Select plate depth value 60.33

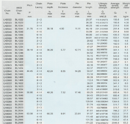50,114
